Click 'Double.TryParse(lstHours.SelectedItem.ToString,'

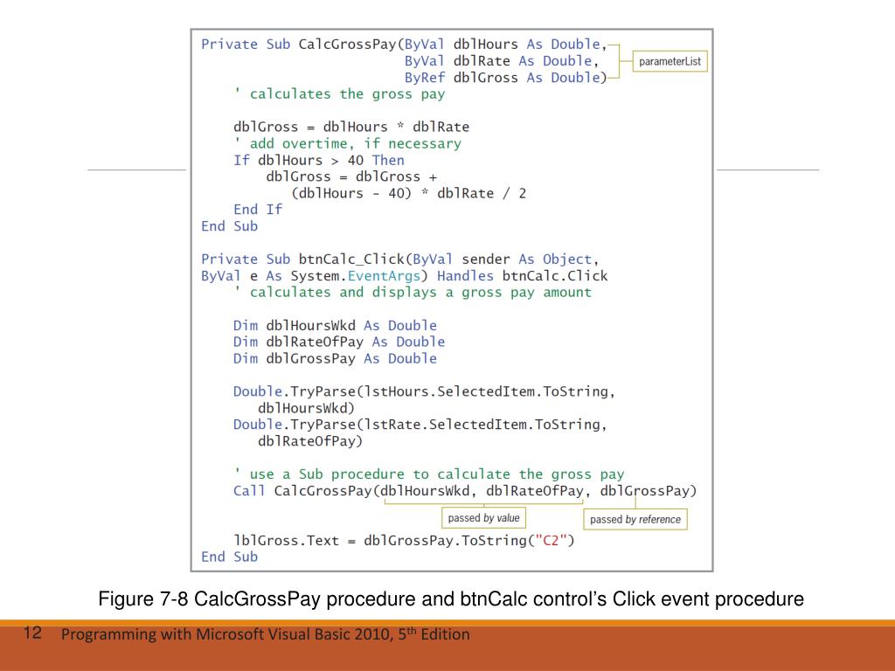(424, 391)
